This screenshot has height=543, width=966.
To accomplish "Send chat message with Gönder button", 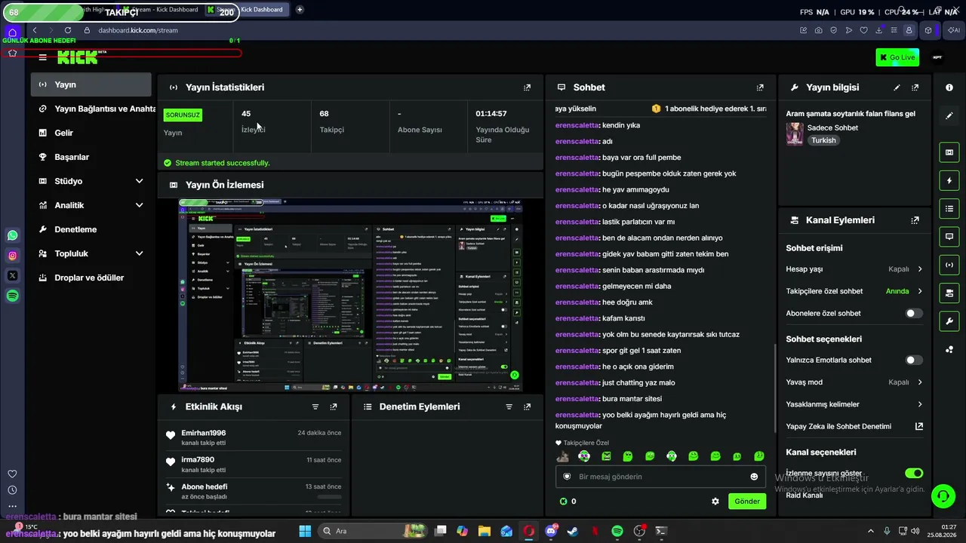I will [x=746, y=502].
